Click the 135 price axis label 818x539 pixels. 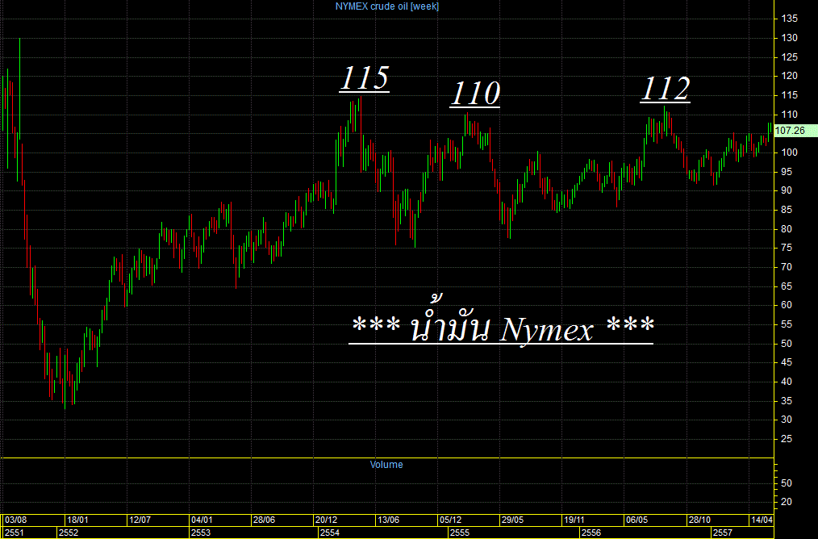pos(789,19)
